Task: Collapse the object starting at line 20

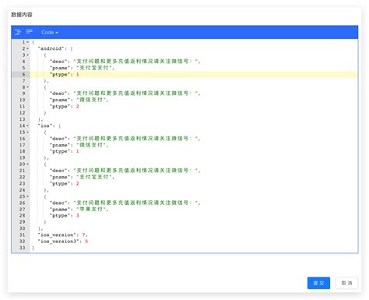Action: coord(27,164)
